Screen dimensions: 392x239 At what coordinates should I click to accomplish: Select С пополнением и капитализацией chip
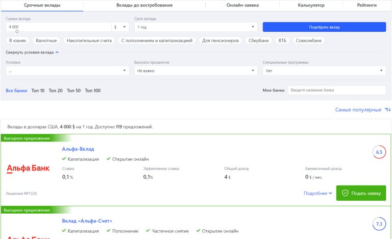(157, 41)
